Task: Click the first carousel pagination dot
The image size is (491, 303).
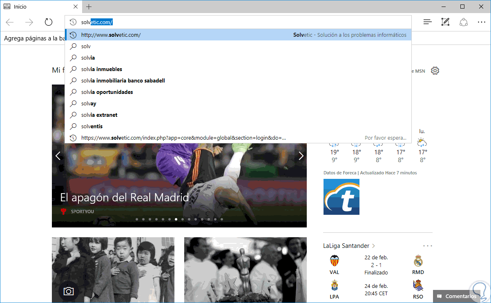Action: pyautogui.click(x=137, y=219)
